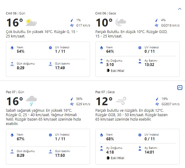Collapse the Paz 07 forecast using boxed chevron
This screenshot has width=185, height=168.
click(180, 88)
